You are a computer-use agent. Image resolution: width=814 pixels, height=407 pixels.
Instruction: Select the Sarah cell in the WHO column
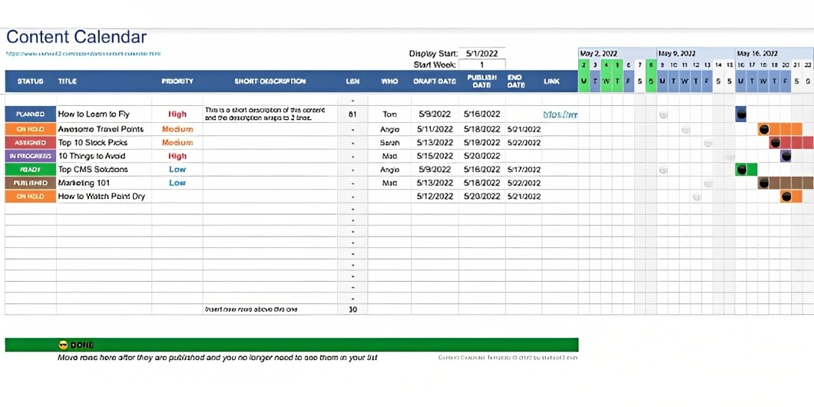389,143
